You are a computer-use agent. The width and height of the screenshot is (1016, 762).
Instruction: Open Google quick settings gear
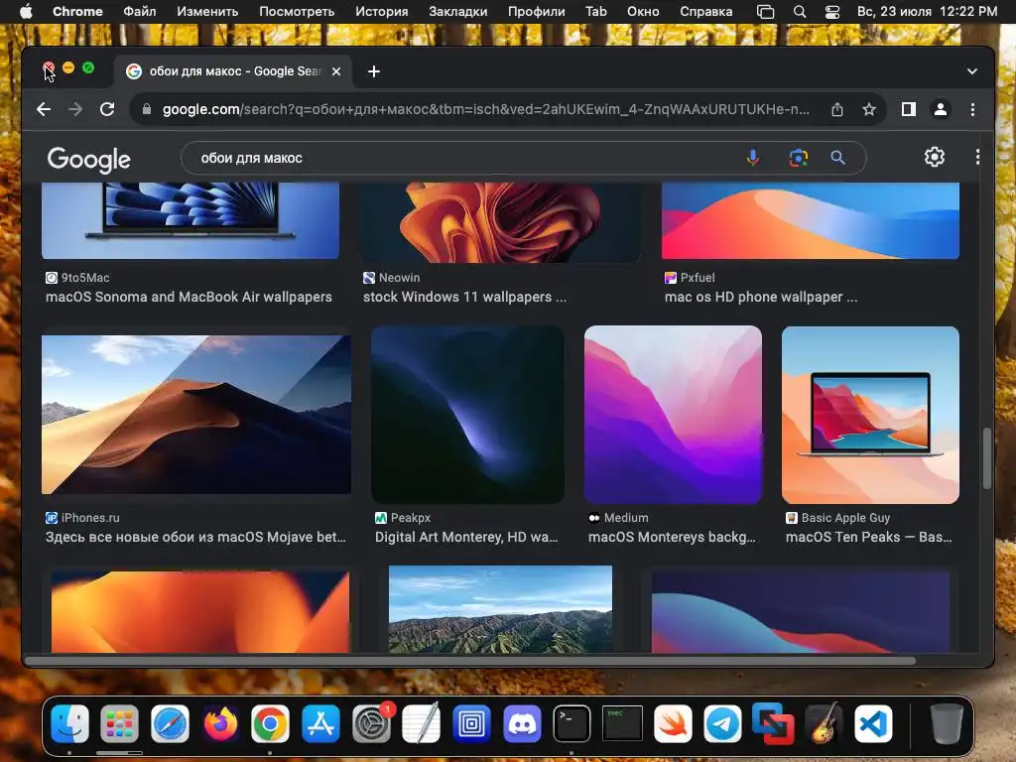[x=935, y=157]
